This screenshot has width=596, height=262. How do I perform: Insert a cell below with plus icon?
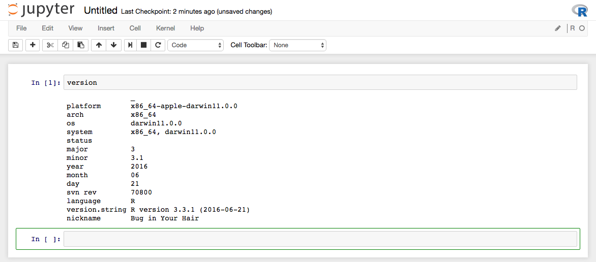click(33, 45)
